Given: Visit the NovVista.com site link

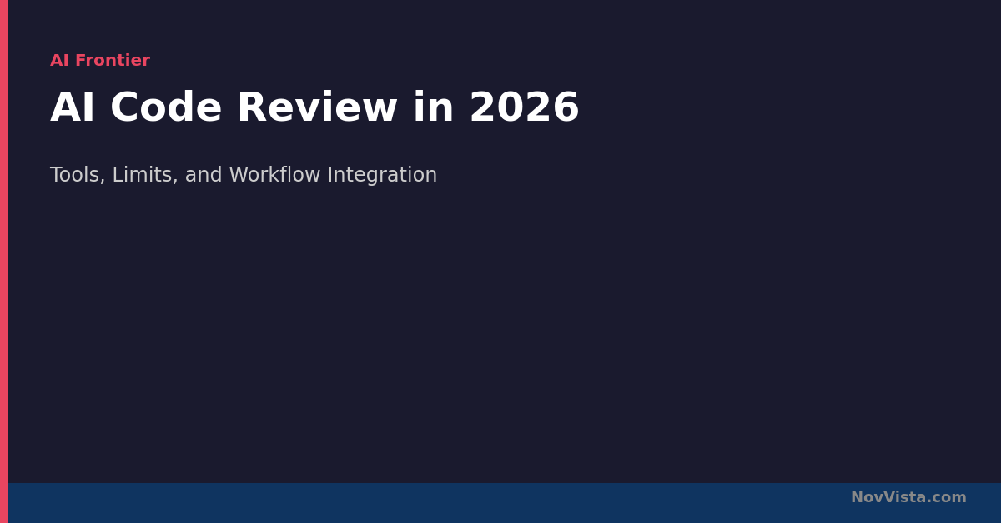Looking at the screenshot, I should point(908,498).
